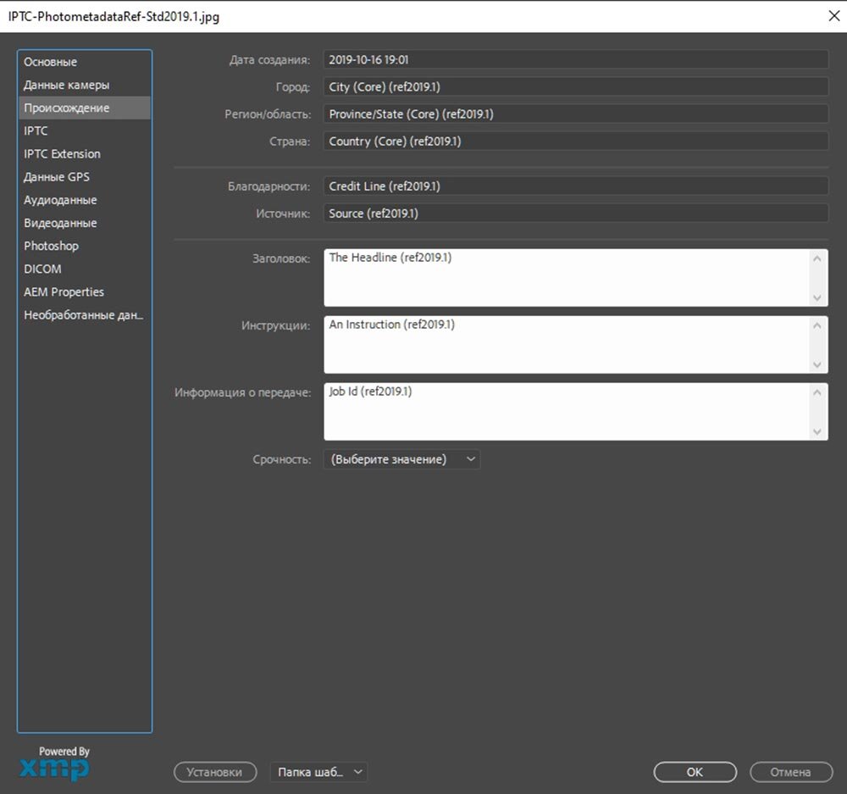This screenshot has height=794, width=847.
Task: Switch to the IPTC section
Action: pos(84,130)
